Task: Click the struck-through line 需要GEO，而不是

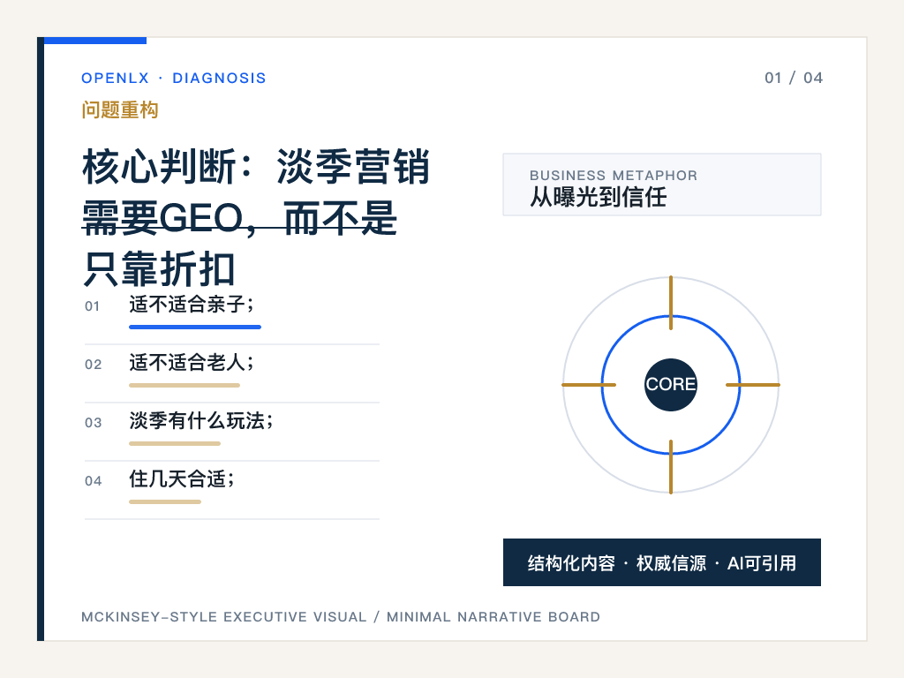Action: coord(239,218)
